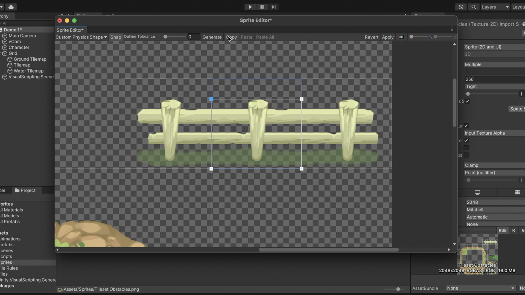The image size is (525, 295).
Task: Revert the Sprite Editor changes
Action: [x=371, y=37]
